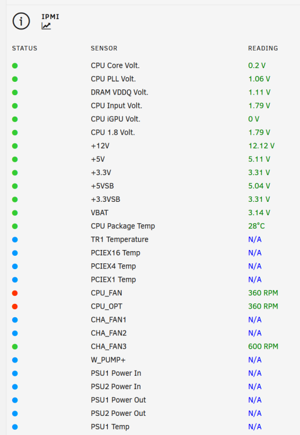Click the green status dot for CPU Core Volt.
Image resolution: width=300 pixels, height=435 pixels.
pos(15,66)
